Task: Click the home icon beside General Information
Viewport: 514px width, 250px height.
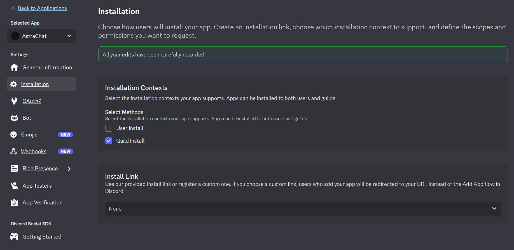Action: pyautogui.click(x=14, y=67)
